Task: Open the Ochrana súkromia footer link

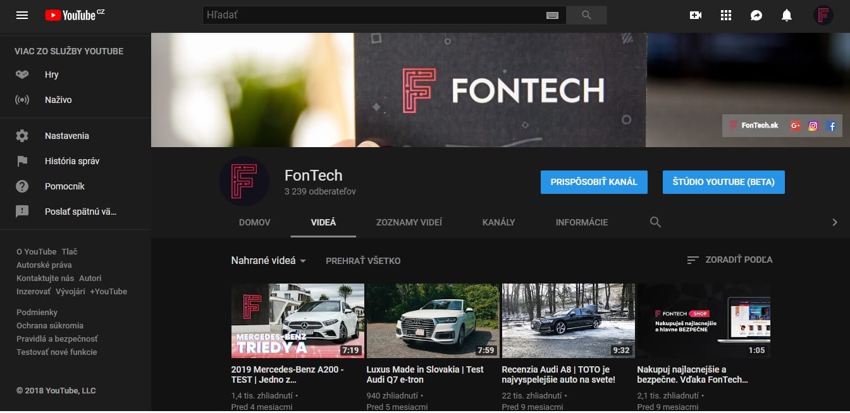Action: coord(50,325)
